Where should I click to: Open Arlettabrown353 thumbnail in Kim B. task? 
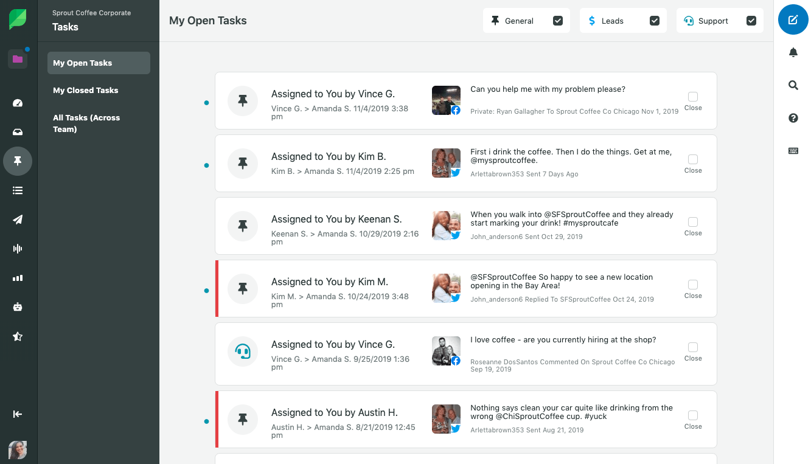(x=446, y=163)
